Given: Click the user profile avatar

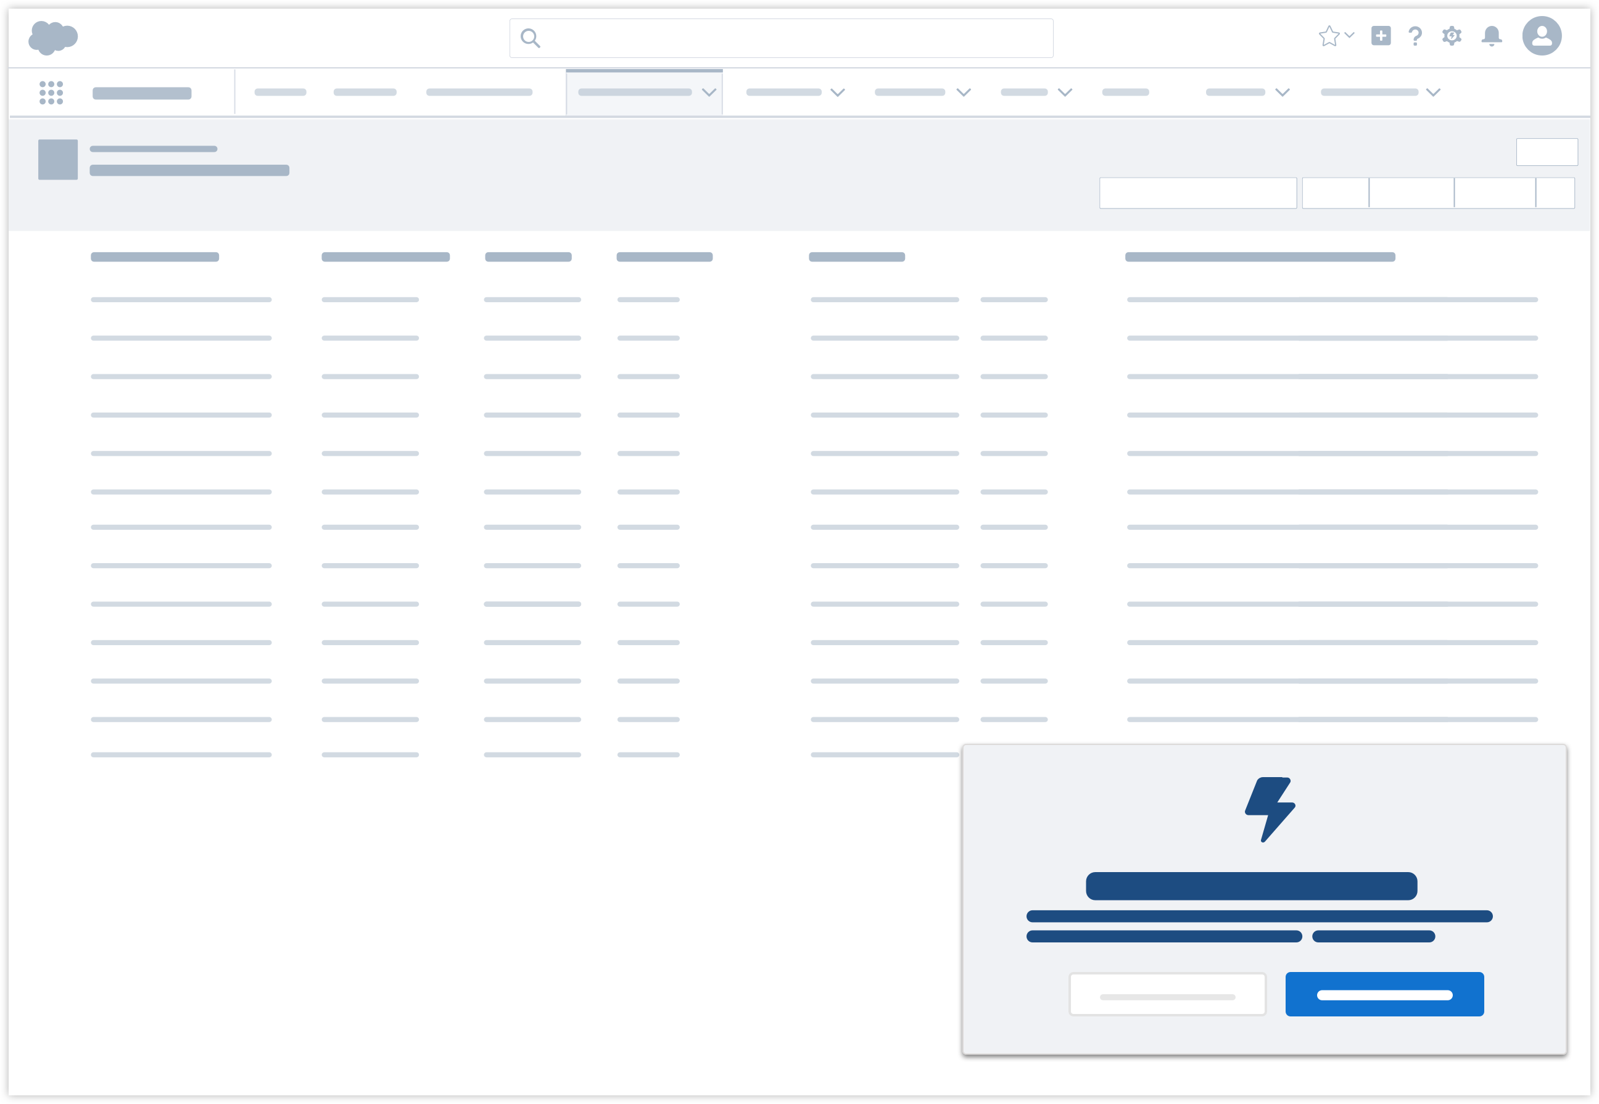Looking at the screenshot, I should 1542,36.
